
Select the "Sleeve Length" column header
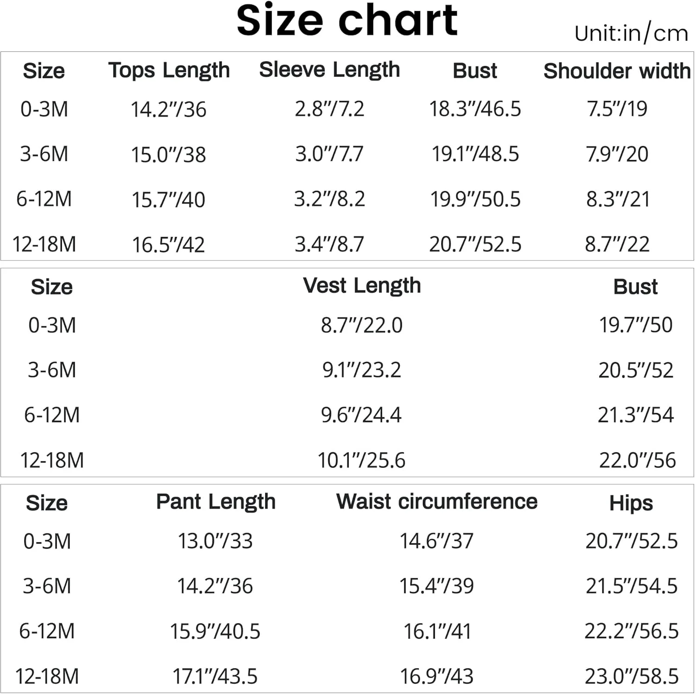pyautogui.click(x=329, y=70)
